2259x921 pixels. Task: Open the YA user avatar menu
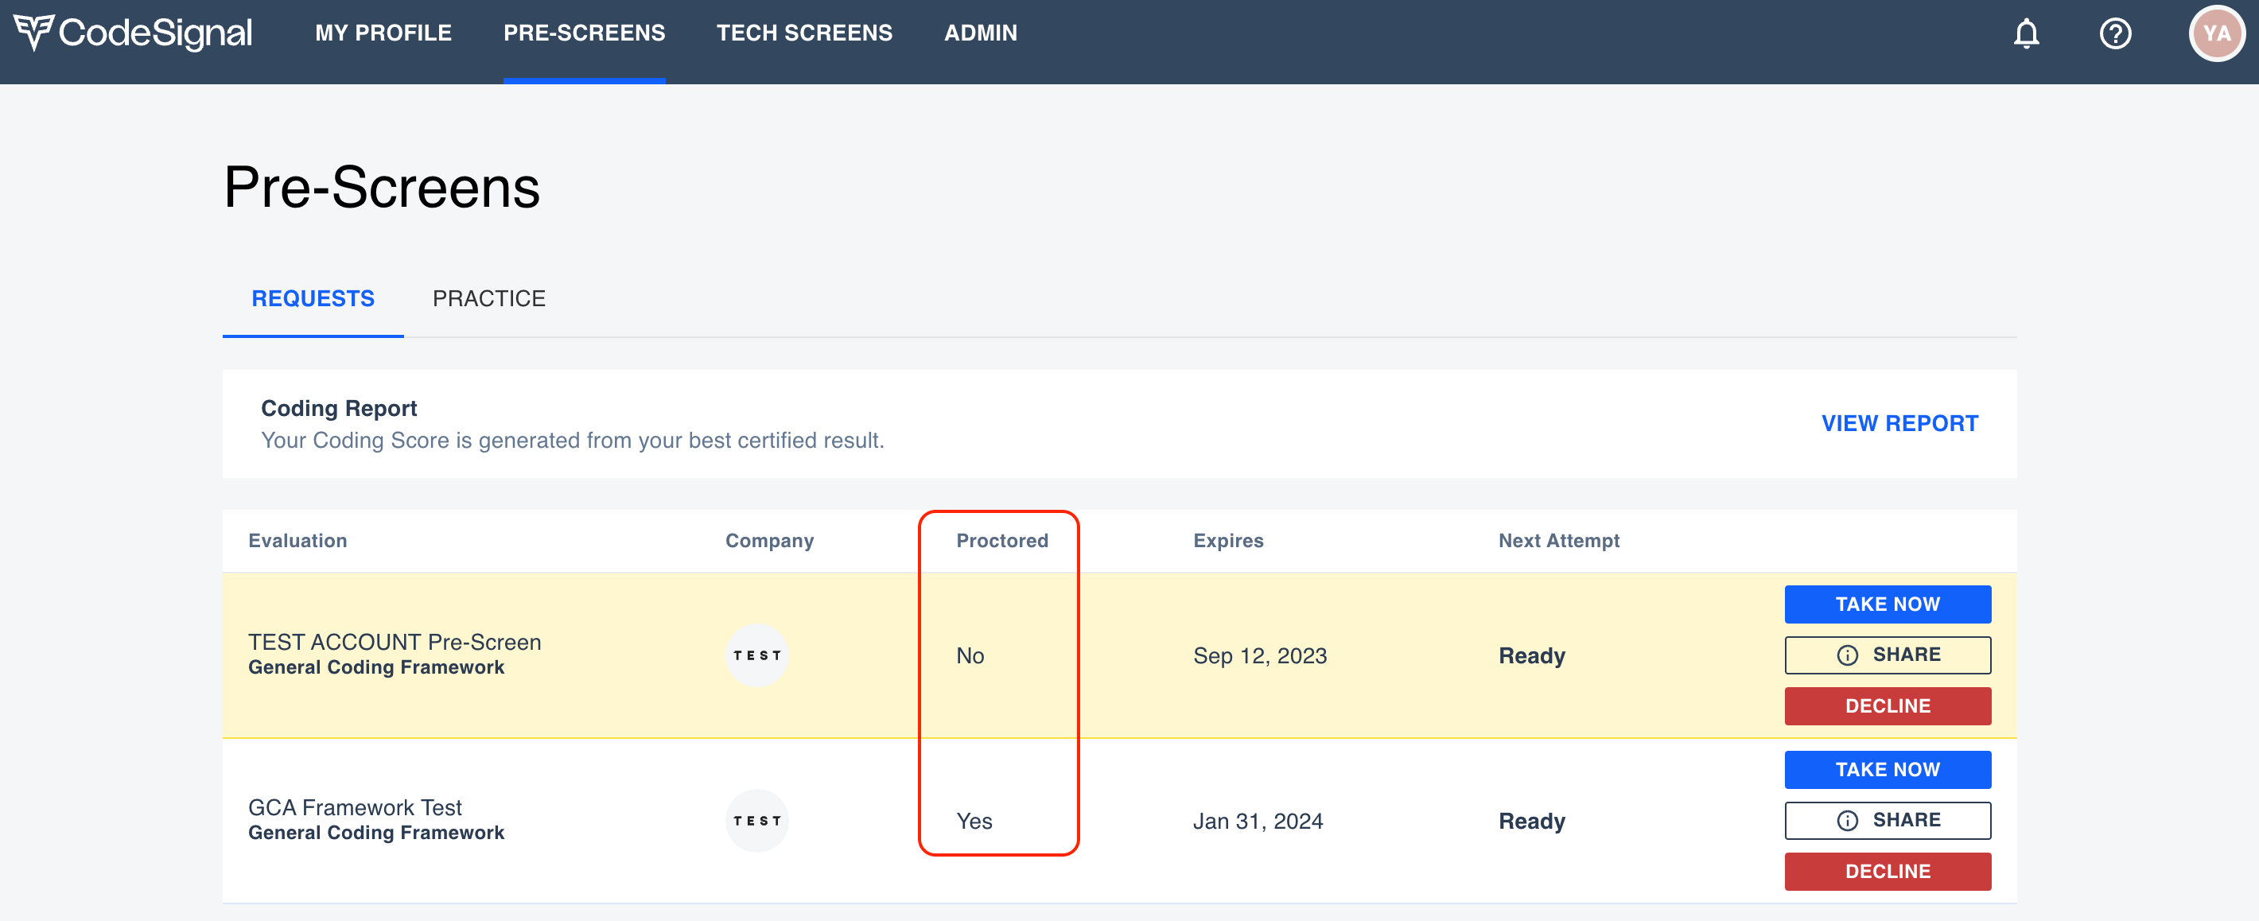tap(2216, 33)
